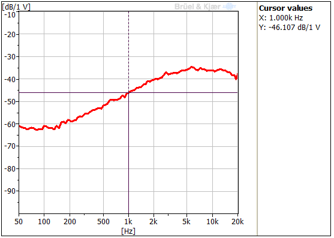The image size is (334, 238).
Task: Click the red curve end at 20k Hz
Action: tap(236, 77)
